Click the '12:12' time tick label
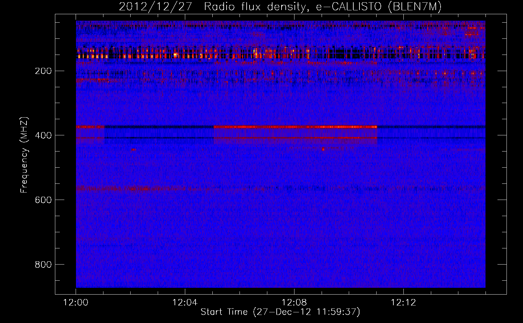Viewport: 523px width, 323px height. pos(403,303)
